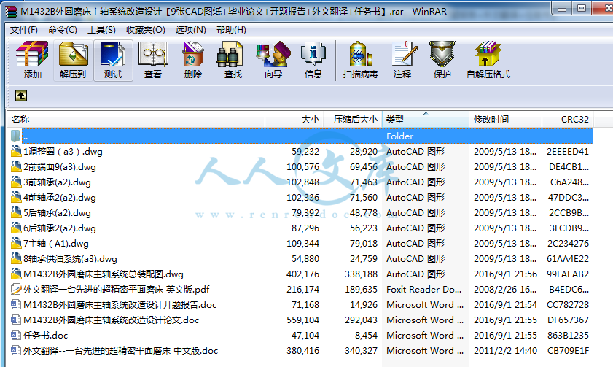Click packed size value 8,454
Viewport: 613px width, 367px height.
click(x=366, y=335)
